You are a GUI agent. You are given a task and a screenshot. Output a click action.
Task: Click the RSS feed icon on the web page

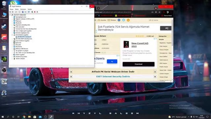128,20
